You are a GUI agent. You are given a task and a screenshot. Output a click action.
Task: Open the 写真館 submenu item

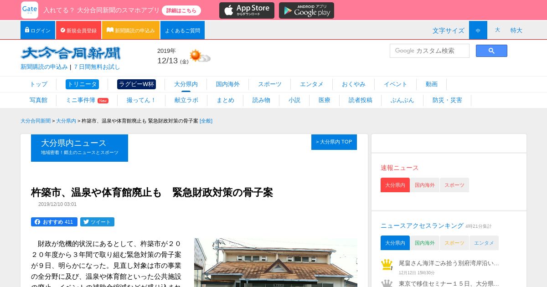pos(38,100)
